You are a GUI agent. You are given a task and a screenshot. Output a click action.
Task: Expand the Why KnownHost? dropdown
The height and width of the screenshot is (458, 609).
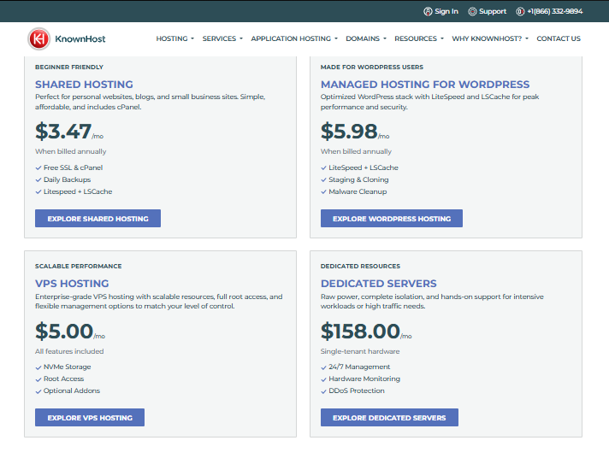click(490, 38)
